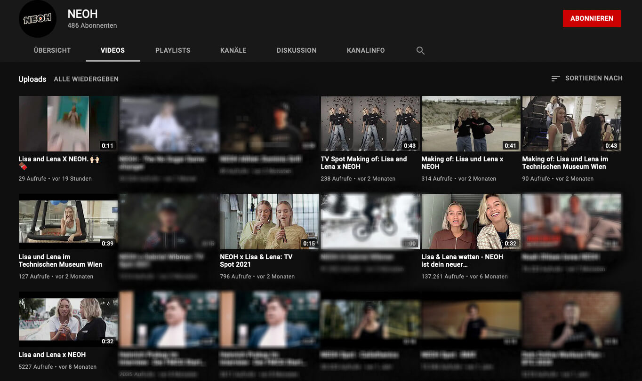This screenshot has height=381, width=642.
Task: Open title TV Spot Making of: Lisa and Lena x NEOH
Action: 364,163
